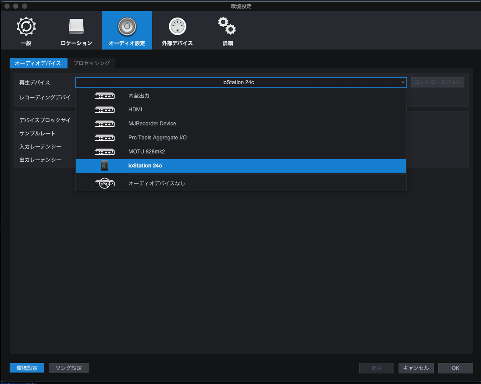Open the 一般 (General) settings icon
The width and height of the screenshot is (481, 384).
pos(26,26)
